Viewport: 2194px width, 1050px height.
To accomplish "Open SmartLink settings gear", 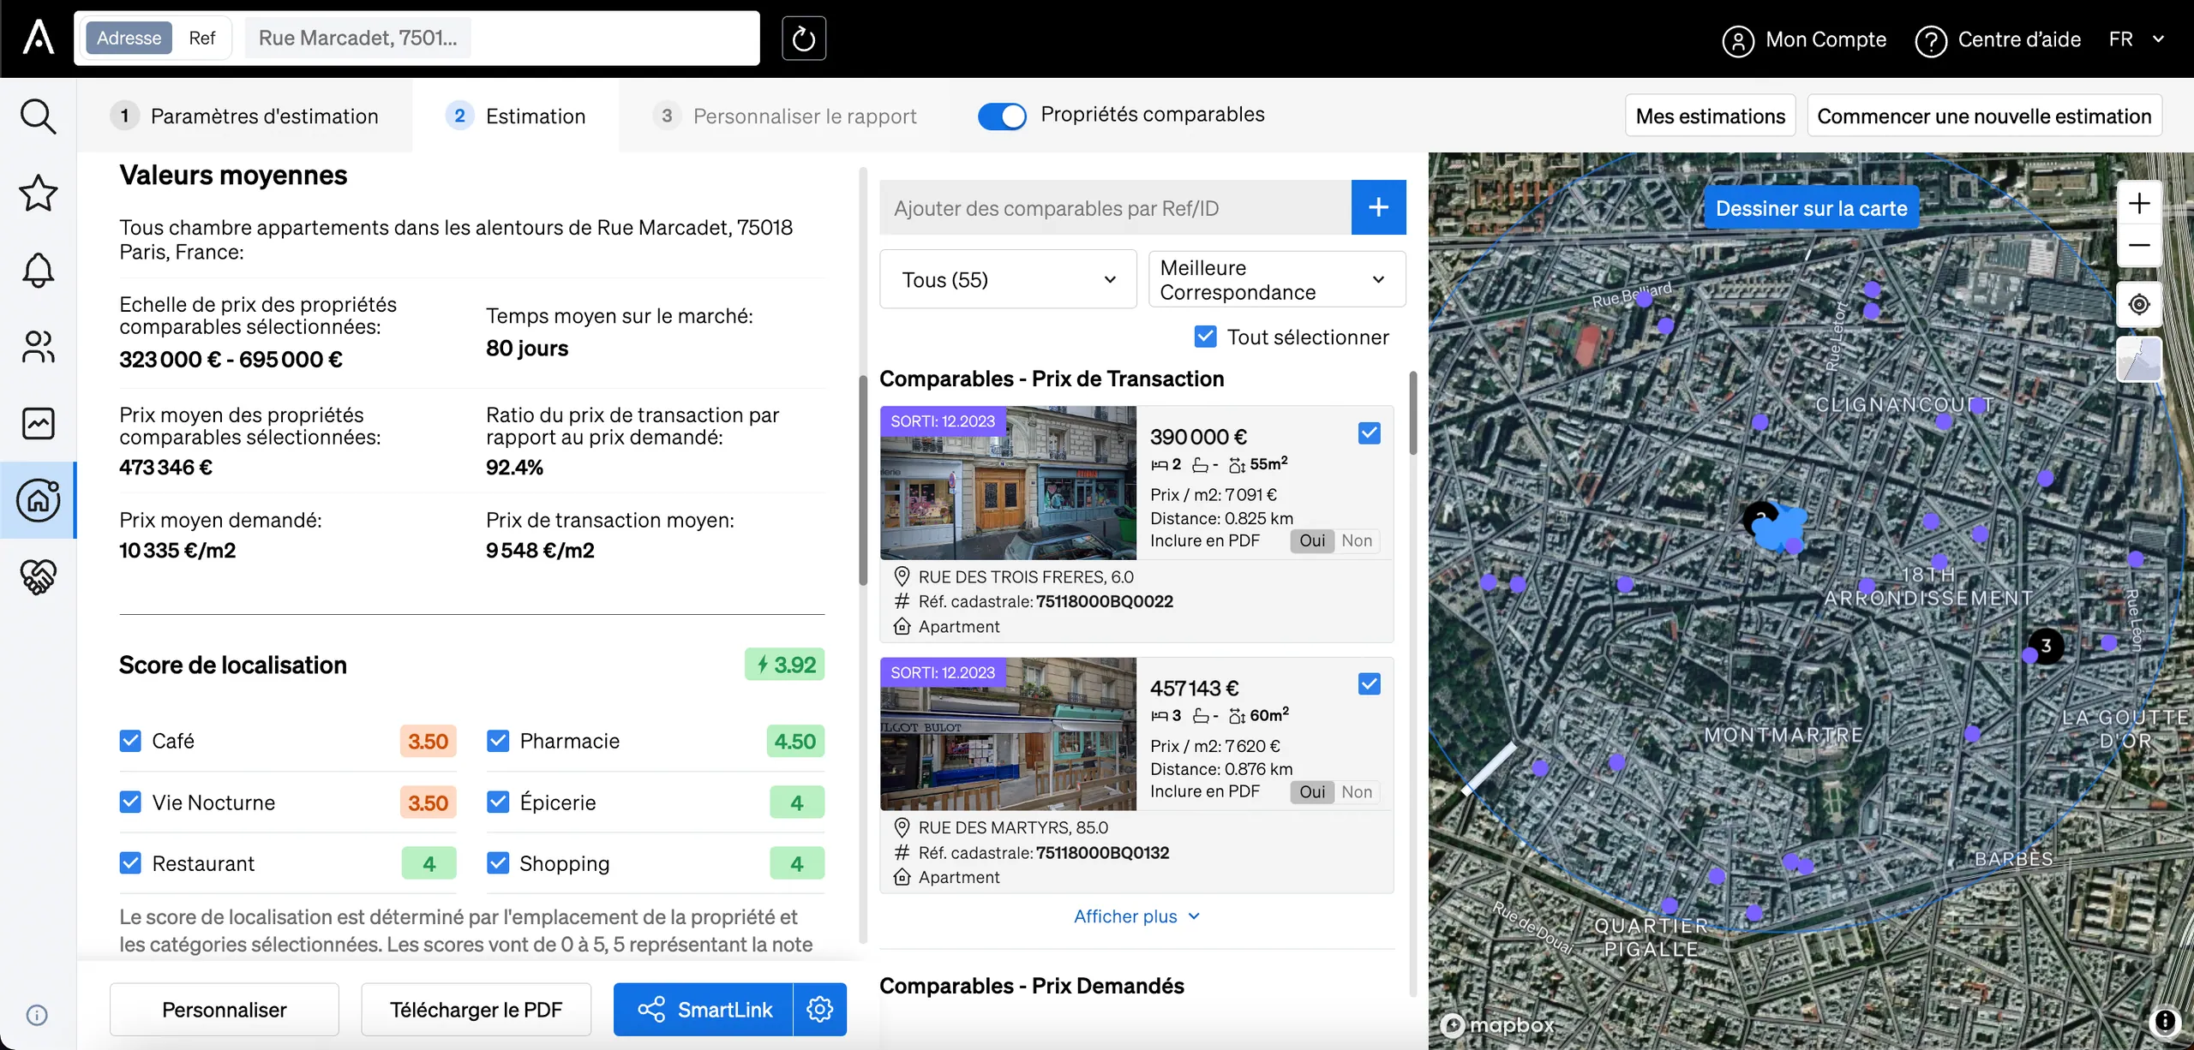I will (820, 1009).
